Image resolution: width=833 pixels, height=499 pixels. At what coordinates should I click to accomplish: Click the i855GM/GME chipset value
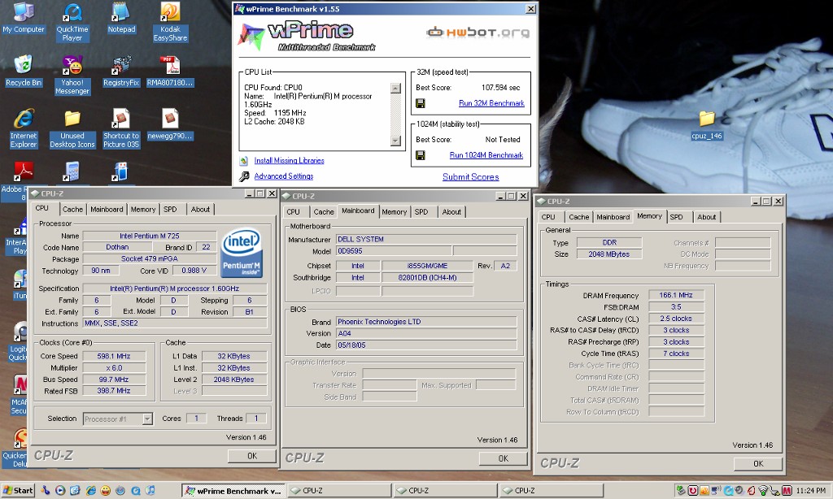click(427, 266)
